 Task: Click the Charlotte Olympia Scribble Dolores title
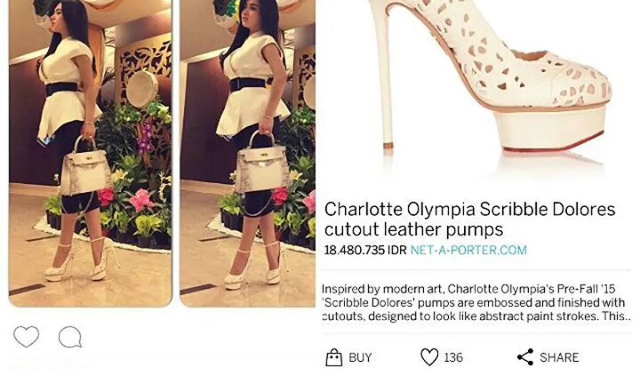pos(469,219)
